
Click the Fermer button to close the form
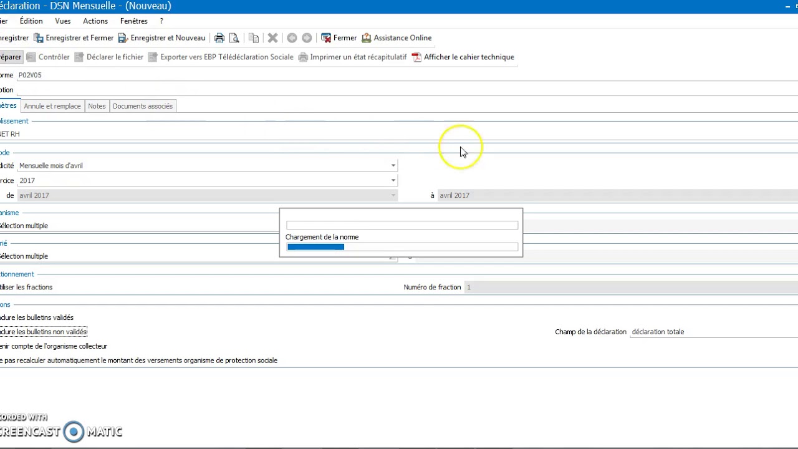click(339, 38)
